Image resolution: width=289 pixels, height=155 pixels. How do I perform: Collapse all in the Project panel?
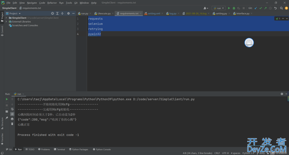(x=62, y=13)
